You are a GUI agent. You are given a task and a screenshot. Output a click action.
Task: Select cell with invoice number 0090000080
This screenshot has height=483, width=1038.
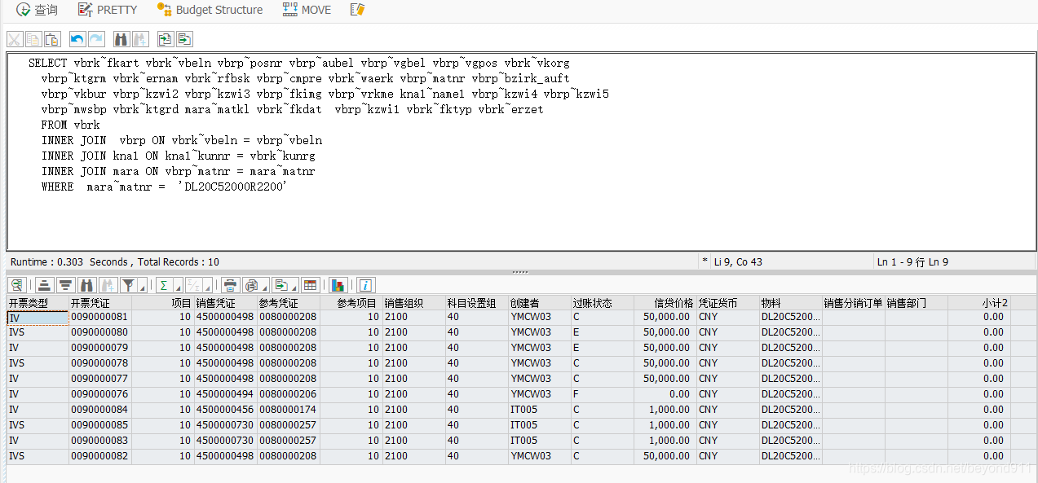point(100,332)
